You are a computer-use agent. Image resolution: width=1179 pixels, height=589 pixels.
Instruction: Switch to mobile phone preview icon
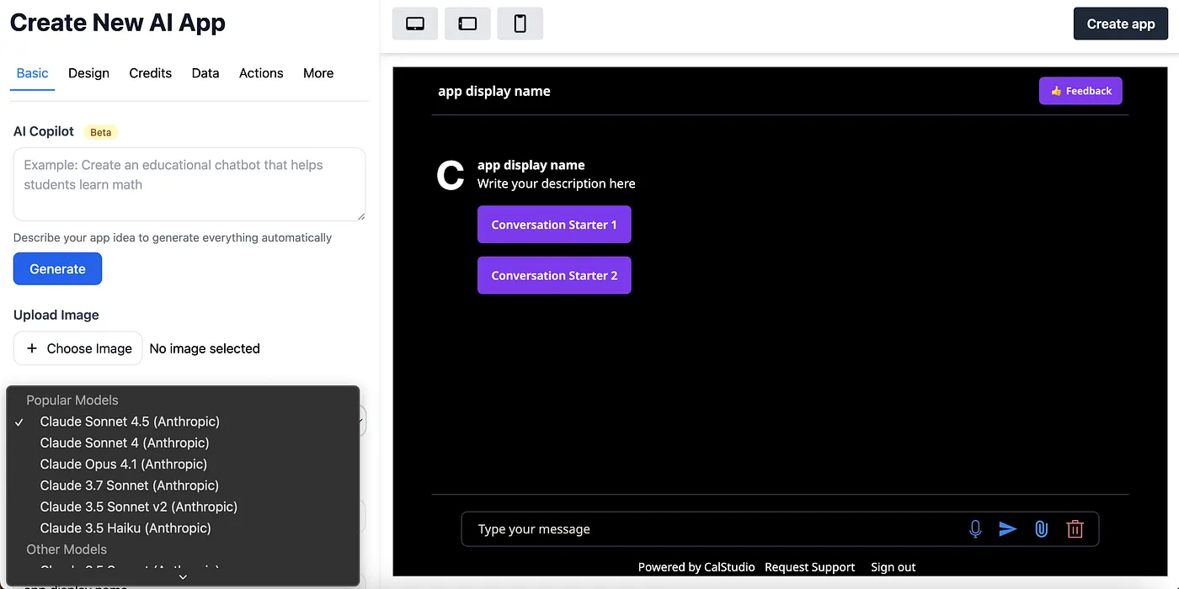click(520, 24)
